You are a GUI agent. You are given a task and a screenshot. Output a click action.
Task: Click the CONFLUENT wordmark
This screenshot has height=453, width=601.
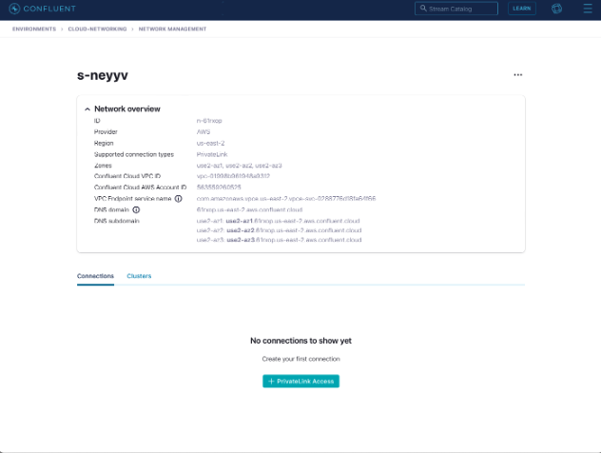[x=49, y=9]
